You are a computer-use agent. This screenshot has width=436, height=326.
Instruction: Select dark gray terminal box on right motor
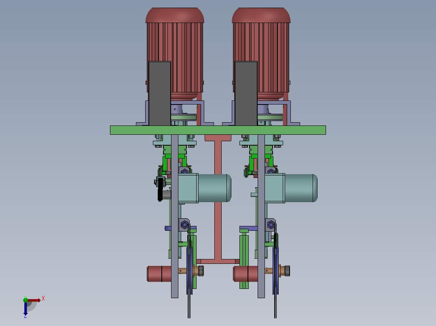click(x=246, y=94)
